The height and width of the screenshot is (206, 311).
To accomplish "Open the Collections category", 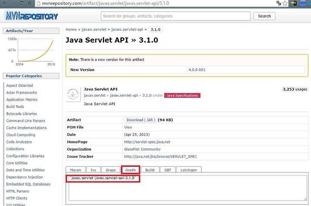I will tap(15, 149).
